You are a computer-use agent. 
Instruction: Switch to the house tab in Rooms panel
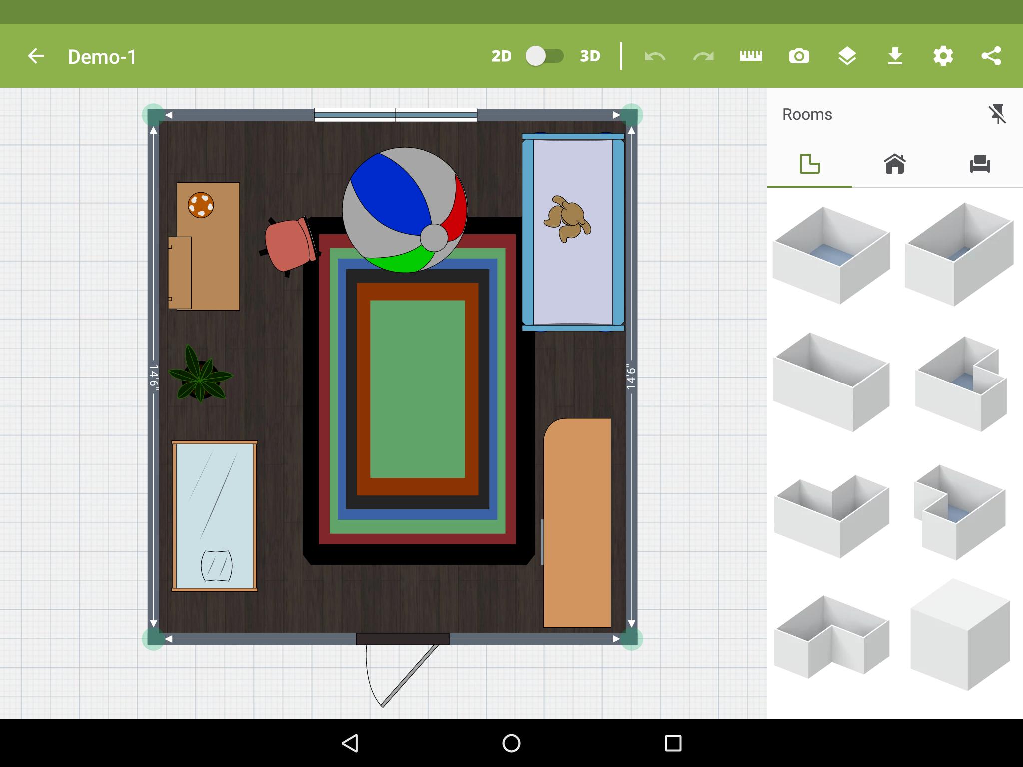(x=894, y=165)
